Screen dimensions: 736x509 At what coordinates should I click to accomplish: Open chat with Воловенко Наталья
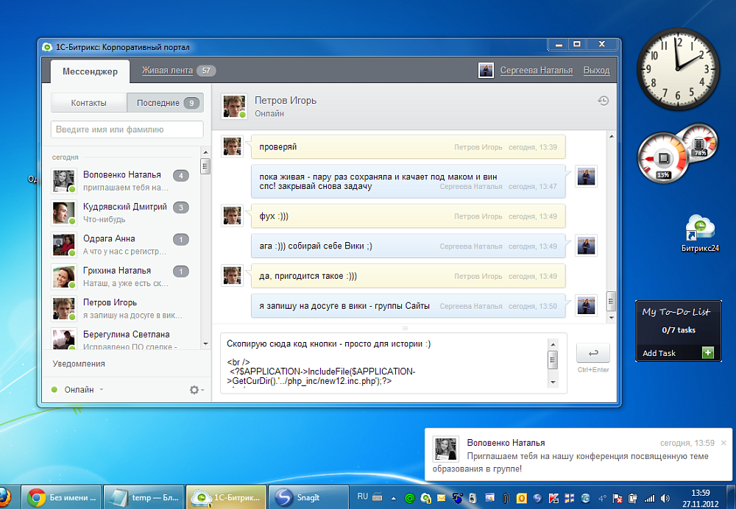tap(120, 181)
